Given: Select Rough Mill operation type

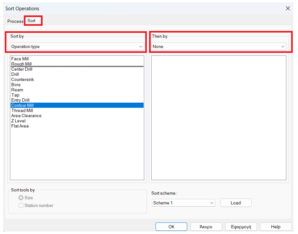Looking at the screenshot, I should (21, 64).
